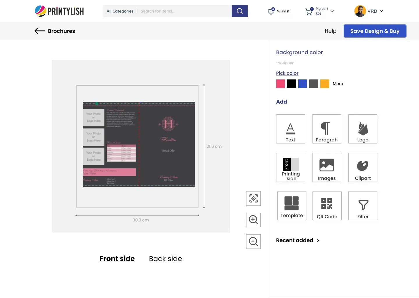This screenshot has height=298, width=419.
Task: Zoom out of the brochure canvas
Action: [x=253, y=242]
